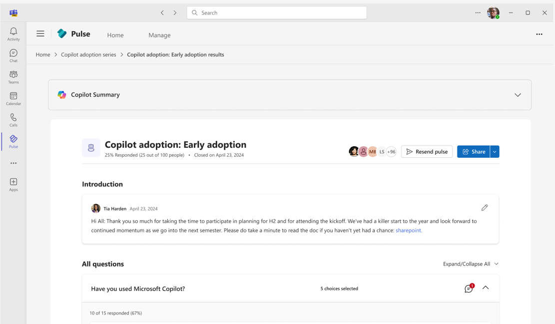Image resolution: width=555 pixels, height=324 pixels.
Task: Expand the Copilot Summary section
Action: 518,94
